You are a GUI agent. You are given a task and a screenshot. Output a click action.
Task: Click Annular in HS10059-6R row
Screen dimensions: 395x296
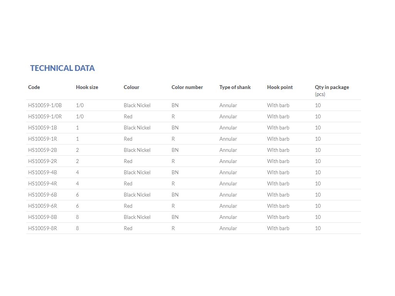click(228, 206)
